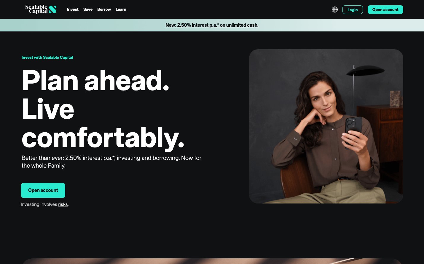This screenshot has width=424, height=264.
Task: Click the hero photo of the woman
Action: [x=326, y=126]
